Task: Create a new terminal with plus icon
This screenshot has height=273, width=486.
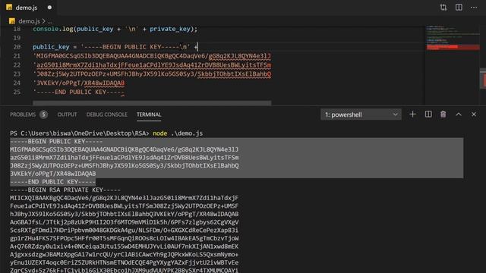Action: click(x=412, y=115)
